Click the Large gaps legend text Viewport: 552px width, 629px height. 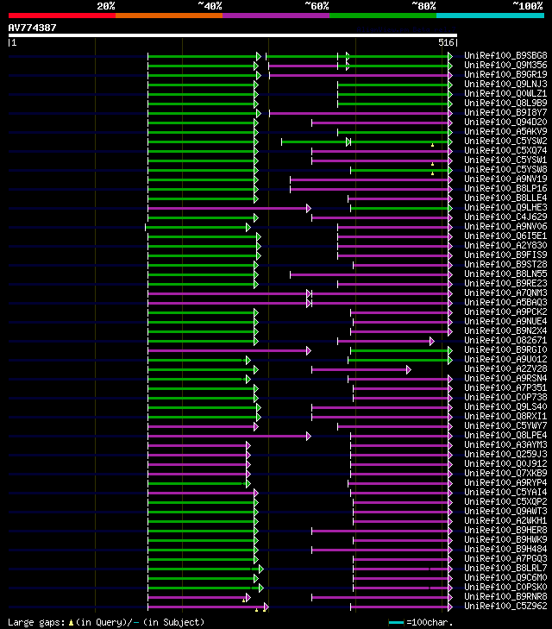[x=106, y=623]
